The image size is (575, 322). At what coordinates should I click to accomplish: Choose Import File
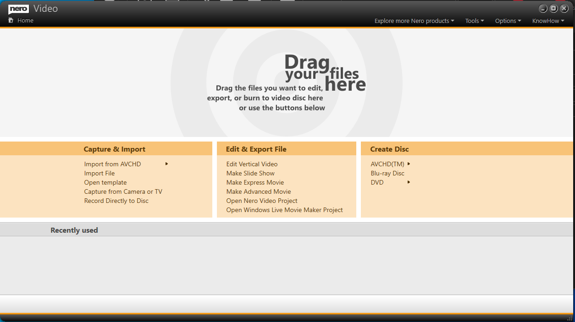coord(100,173)
